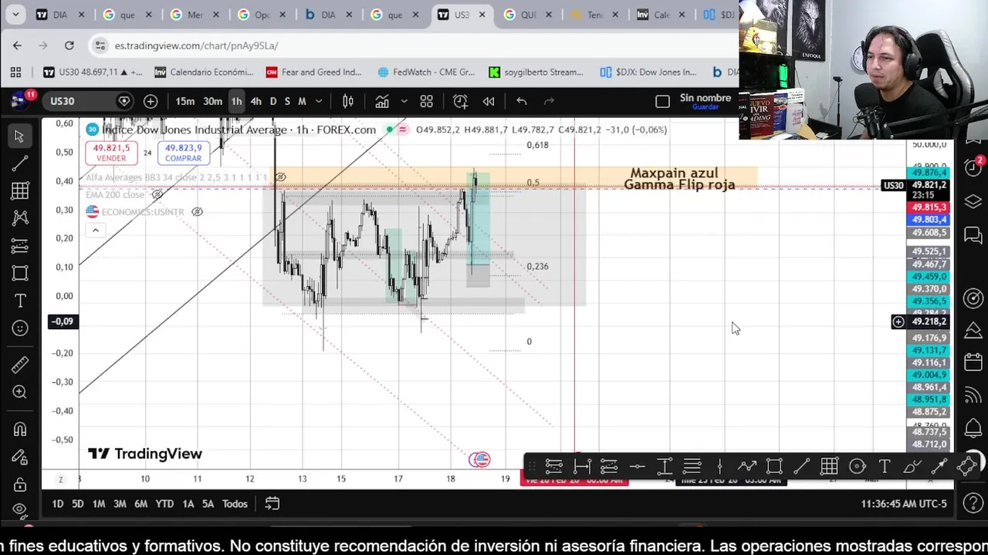Screen dimensions: 988x555
Task: Expand the indicator templates dropdown chevron
Action: coord(404,101)
